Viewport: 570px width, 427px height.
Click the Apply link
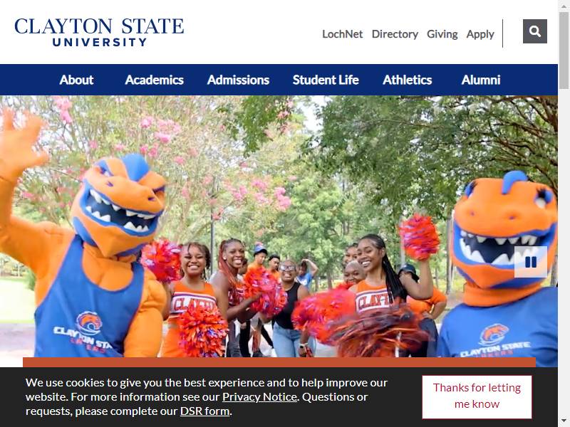click(x=480, y=34)
